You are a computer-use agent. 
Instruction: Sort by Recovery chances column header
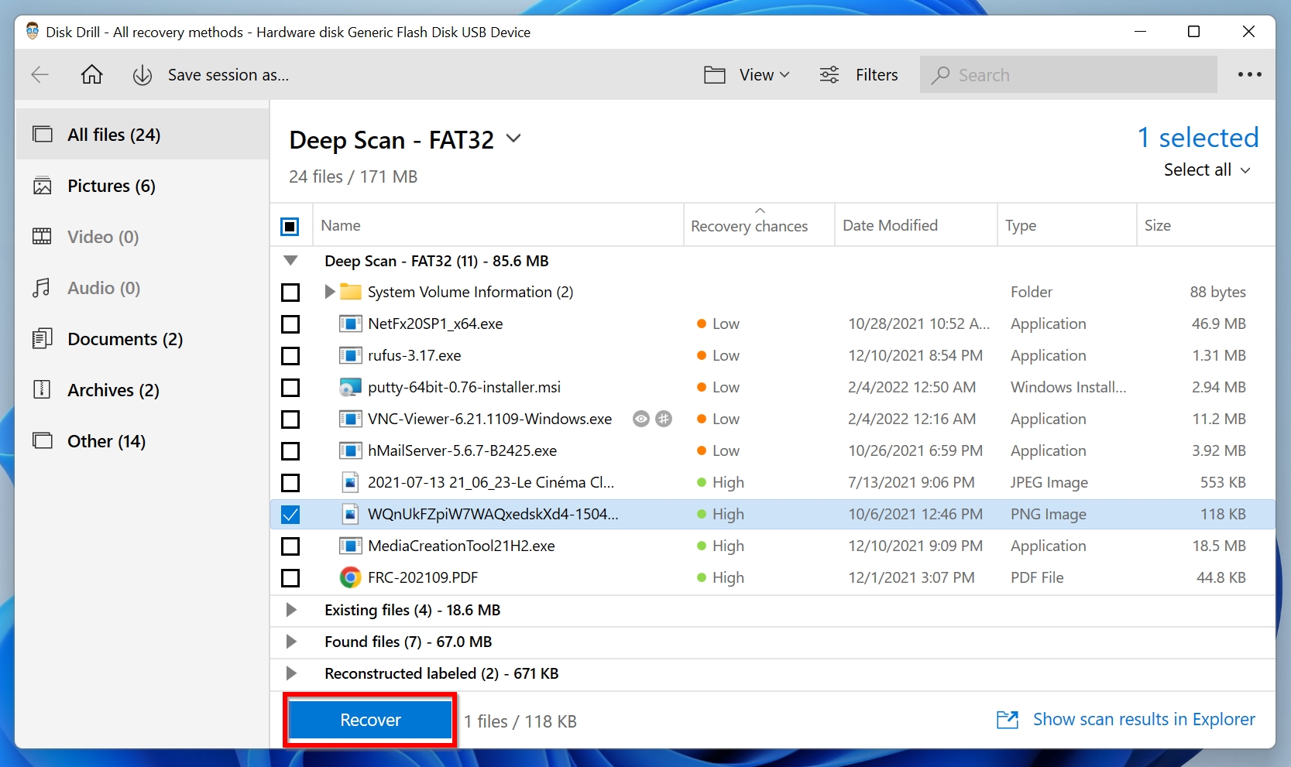click(x=759, y=225)
